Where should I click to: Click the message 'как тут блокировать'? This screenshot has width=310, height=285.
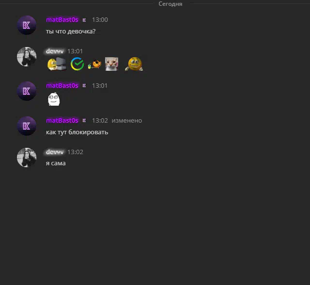pyautogui.click(x=77, y=132)
